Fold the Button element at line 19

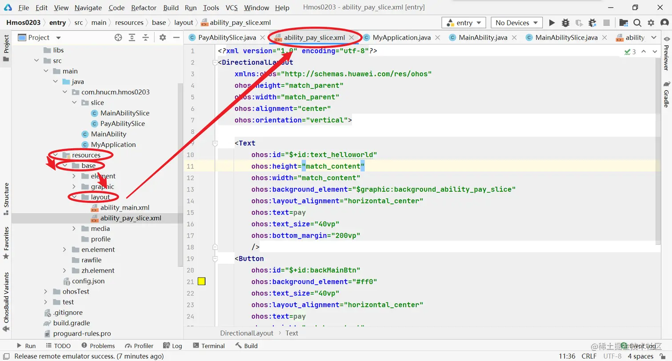[215, 259]
